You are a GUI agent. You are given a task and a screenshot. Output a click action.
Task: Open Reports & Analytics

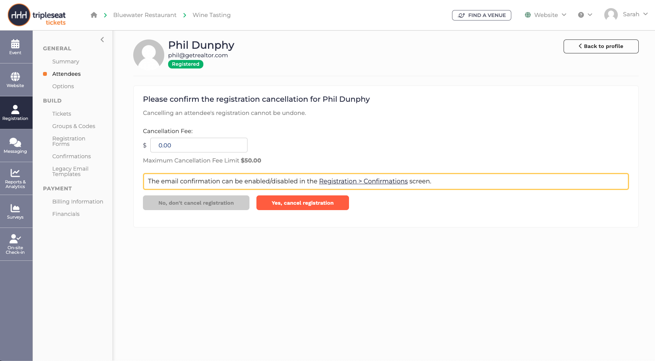click(x=15, y=178)
